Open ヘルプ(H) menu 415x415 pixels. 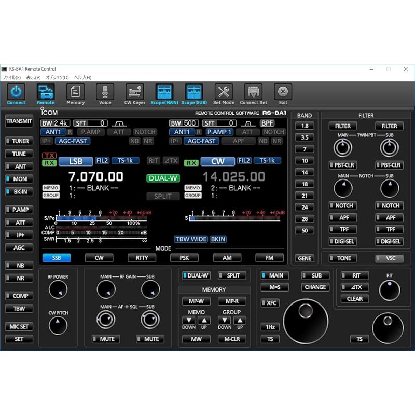[x=82, y=77]
